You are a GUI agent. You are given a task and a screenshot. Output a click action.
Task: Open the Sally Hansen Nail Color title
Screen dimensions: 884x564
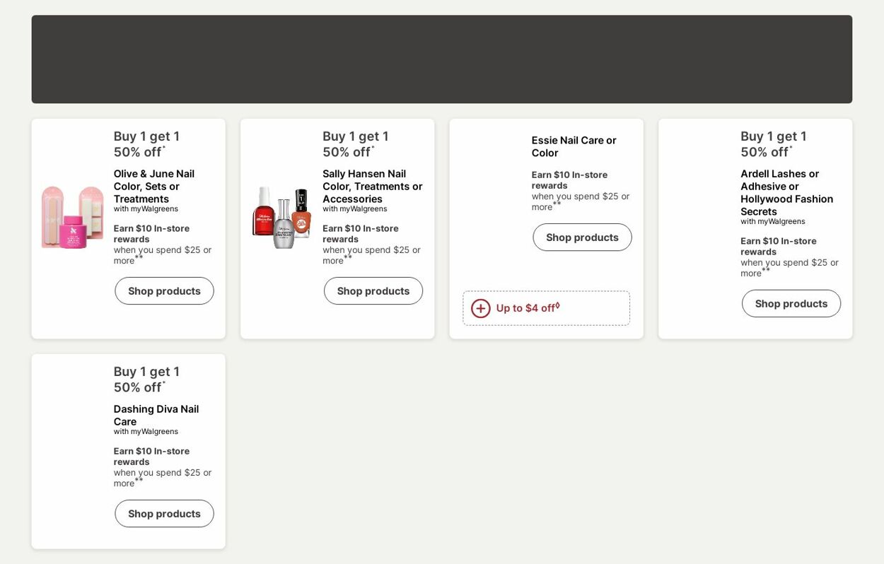click(x=372, y=186)
